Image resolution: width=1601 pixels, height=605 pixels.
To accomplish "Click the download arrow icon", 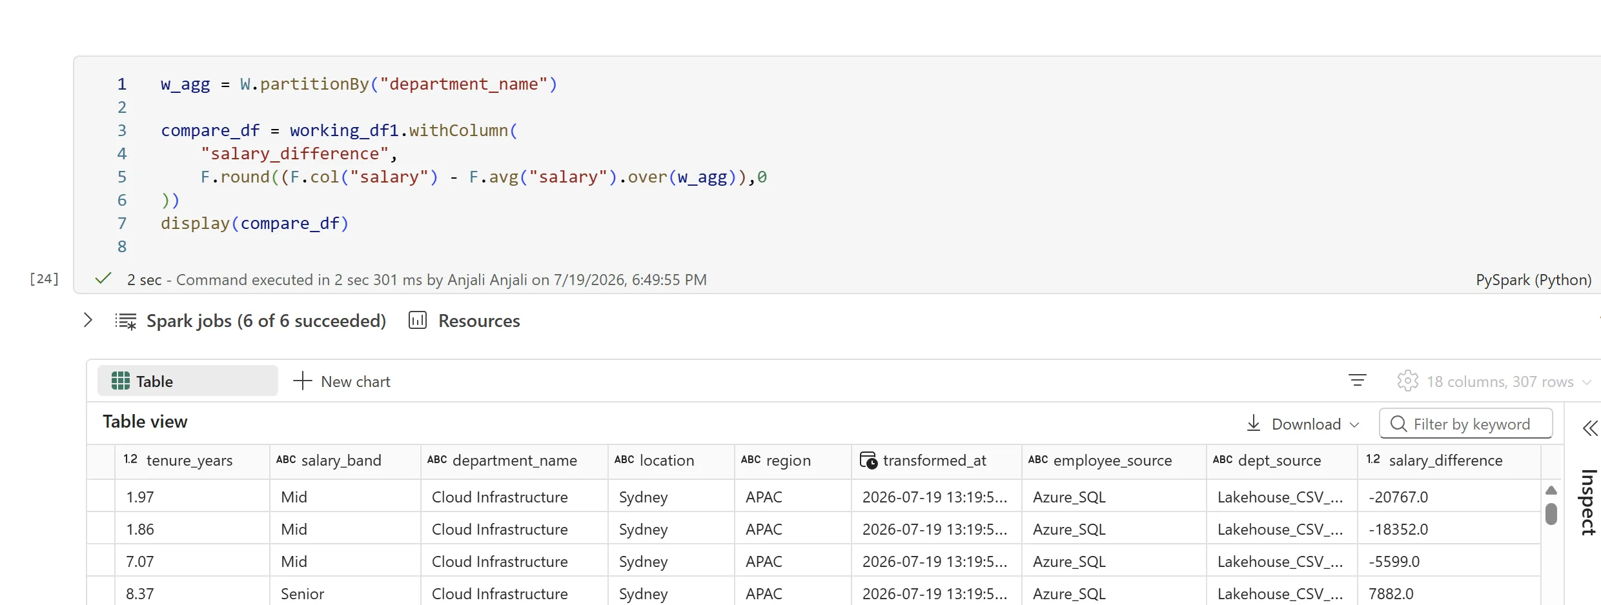I will pos(1254,423).
